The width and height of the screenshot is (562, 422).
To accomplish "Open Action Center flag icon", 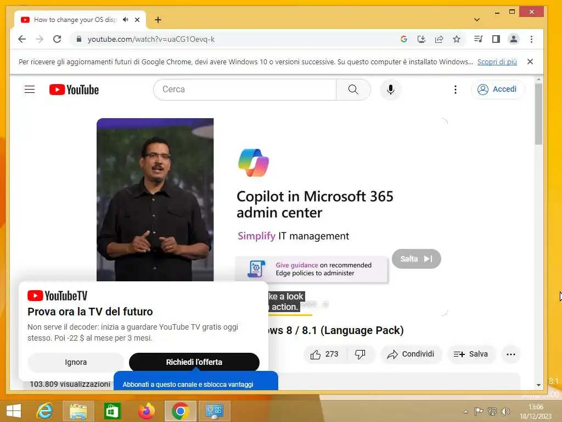I will (x=479, y=412).
